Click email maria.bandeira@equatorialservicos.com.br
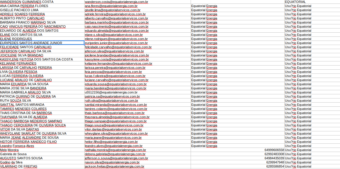 (115, 88)
